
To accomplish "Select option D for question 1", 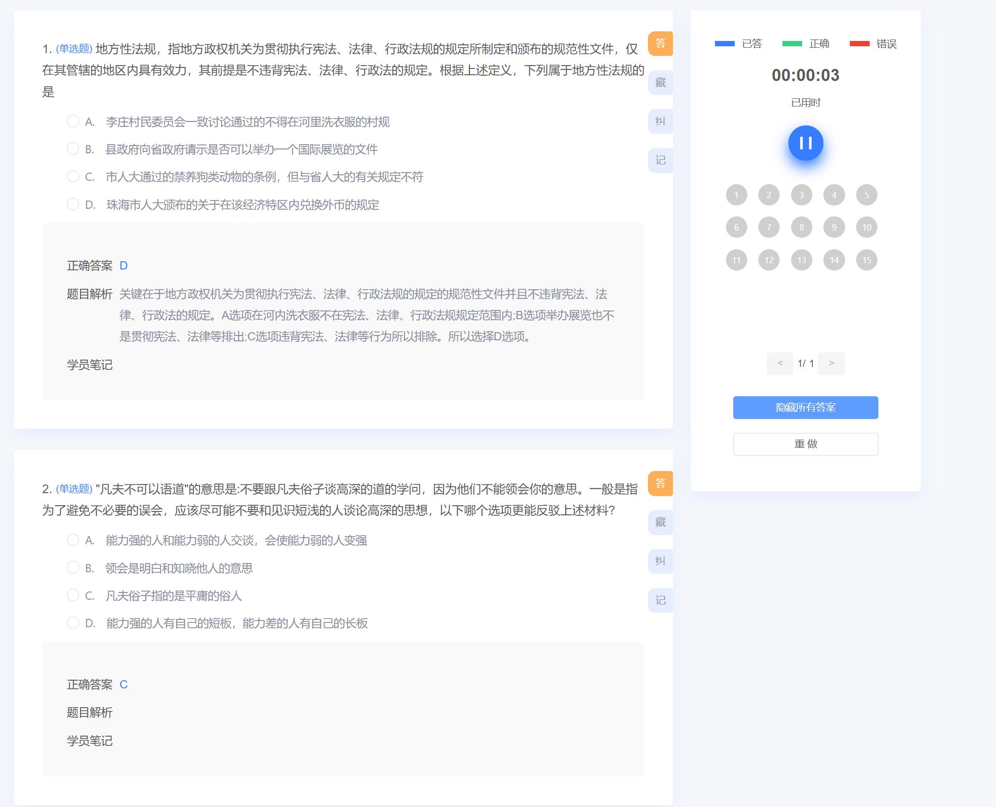I will [73, 204].
